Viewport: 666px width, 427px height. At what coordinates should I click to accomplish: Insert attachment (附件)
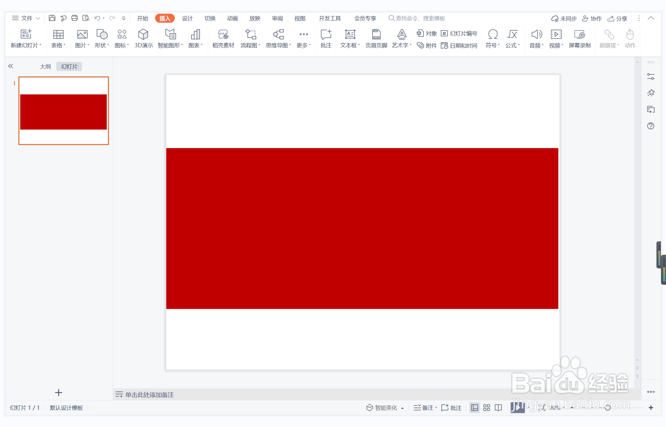click(426, 45)
